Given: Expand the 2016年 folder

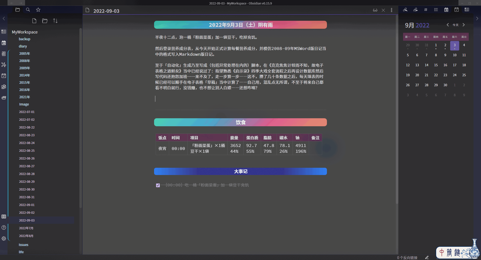Looking at the screenshot, I should pos(25,90).
